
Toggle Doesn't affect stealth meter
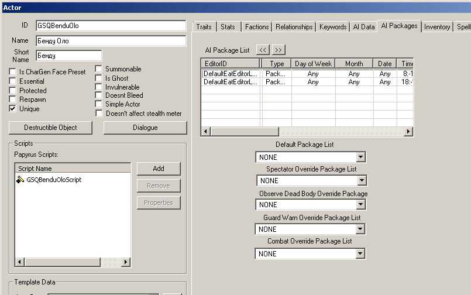(x=99, y=113)
